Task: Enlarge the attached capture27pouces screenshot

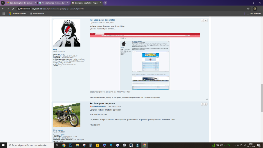Action: [x=145, y=61]
